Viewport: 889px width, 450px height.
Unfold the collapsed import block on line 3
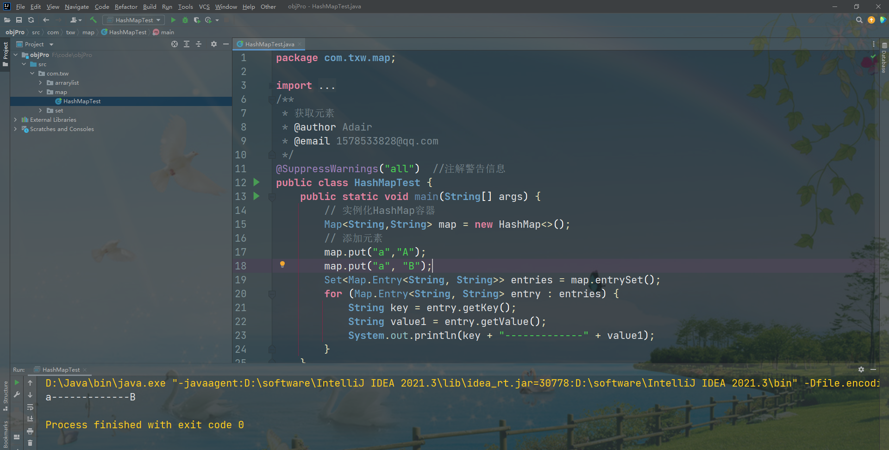pyautogui.click(x=272, y=86)
